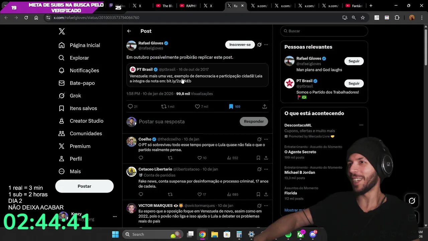428x241 pixels.
Task: Click the Postar button
Action: pyautogui.click(x=84, y=186)
